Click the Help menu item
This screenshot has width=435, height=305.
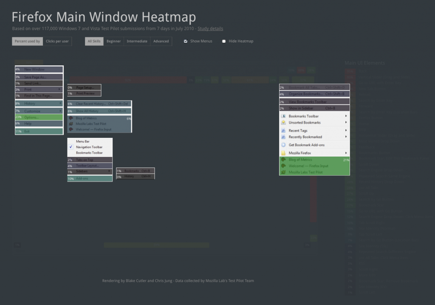pyautogui.click(x=39, y=123)
